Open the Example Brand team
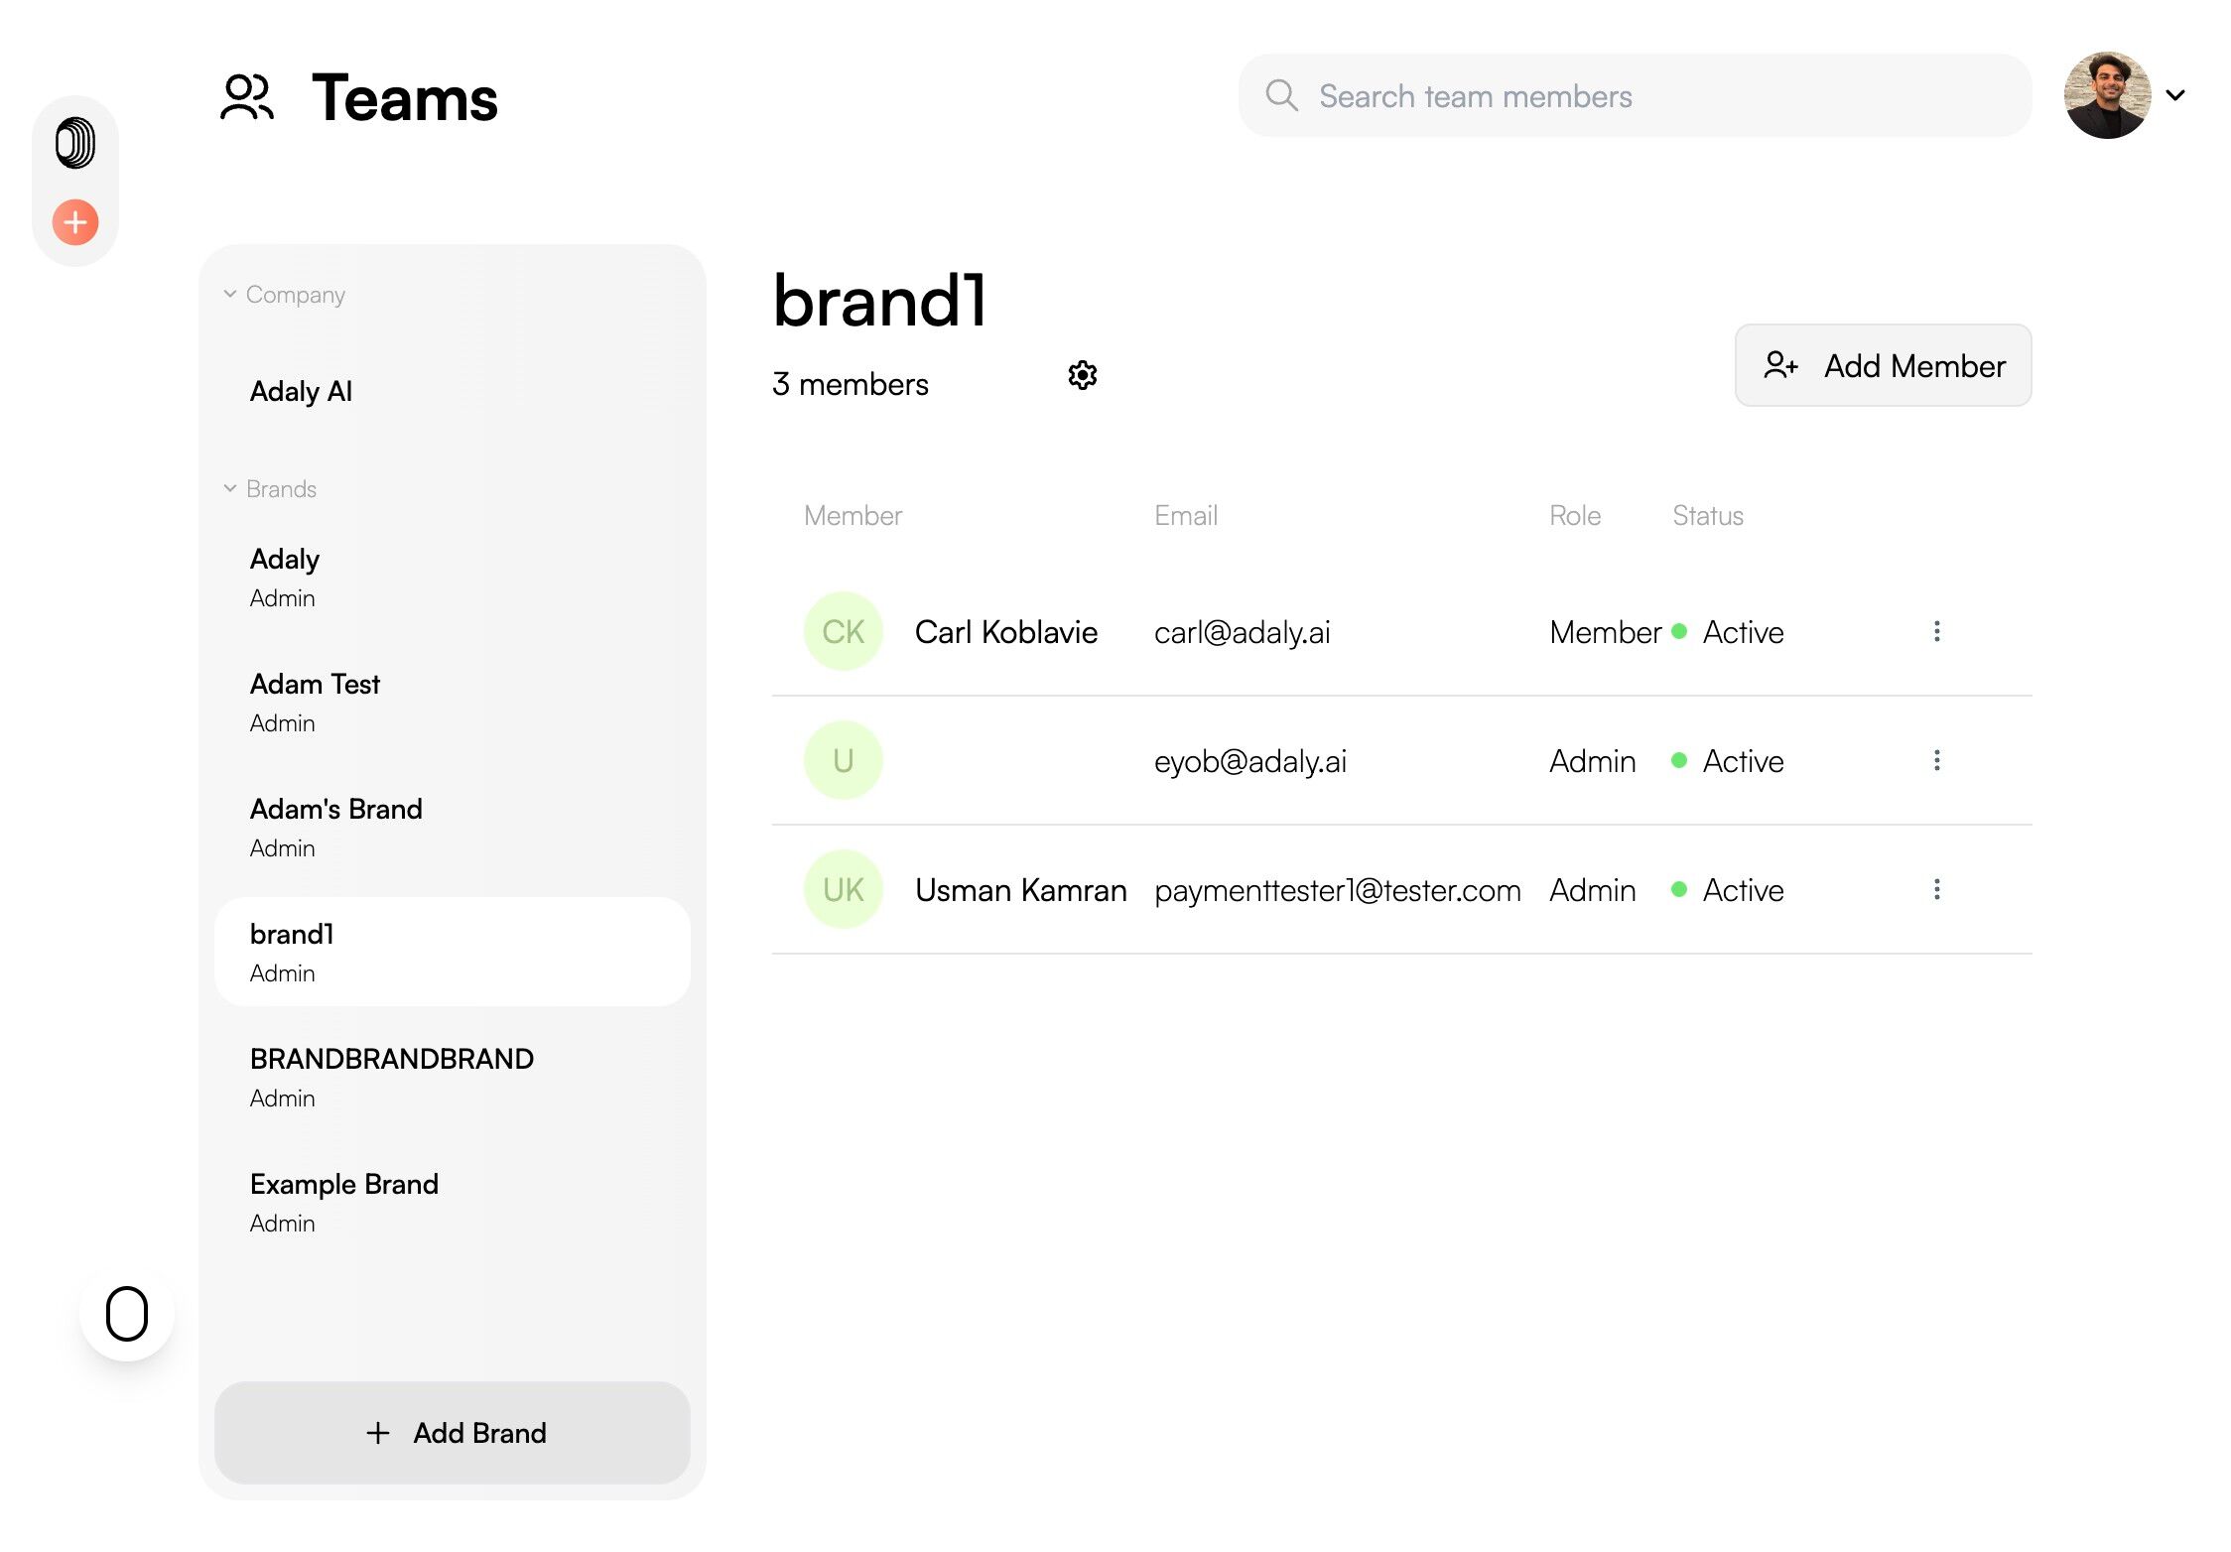2231x1552 pixels. point(343,1202)
